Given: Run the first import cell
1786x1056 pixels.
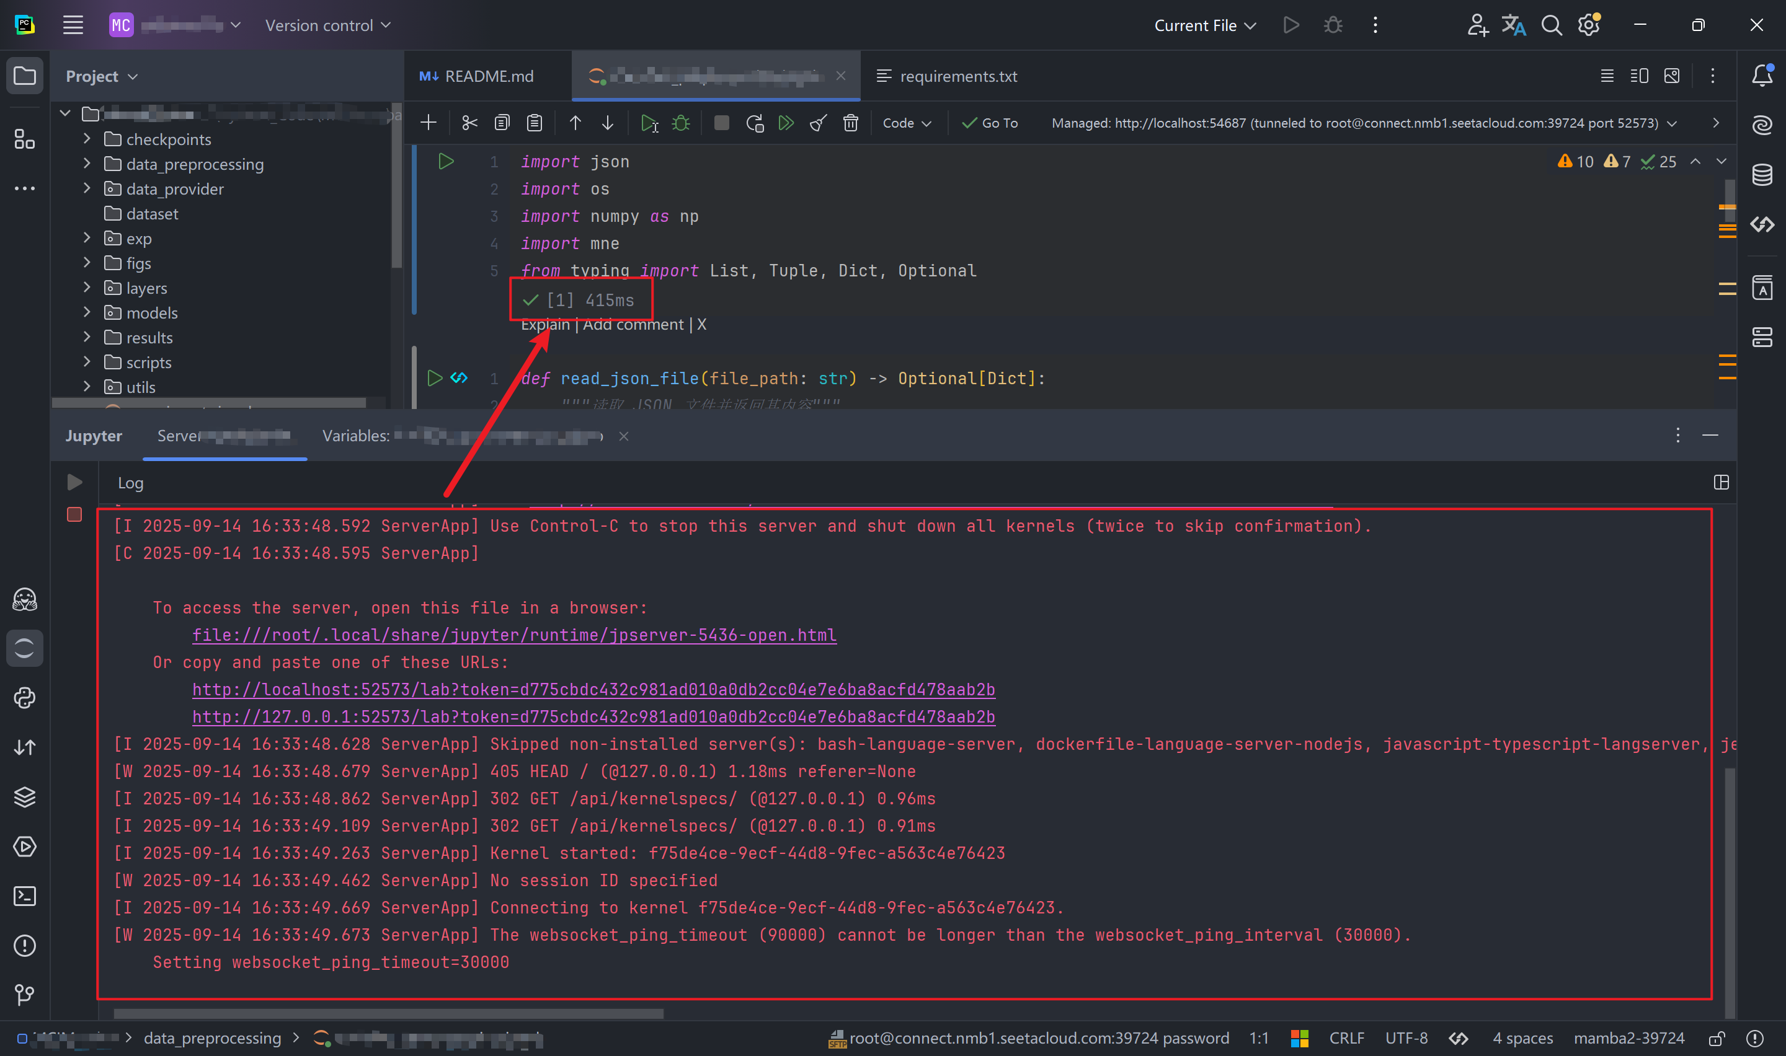Looking at the screenshot, I should point(446,162).
